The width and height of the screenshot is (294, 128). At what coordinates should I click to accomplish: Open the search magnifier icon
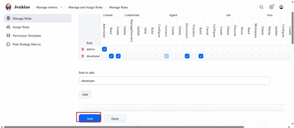pos(261,7)
